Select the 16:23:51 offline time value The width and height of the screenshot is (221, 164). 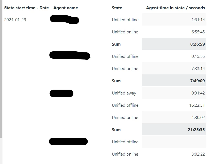point(197,105)
